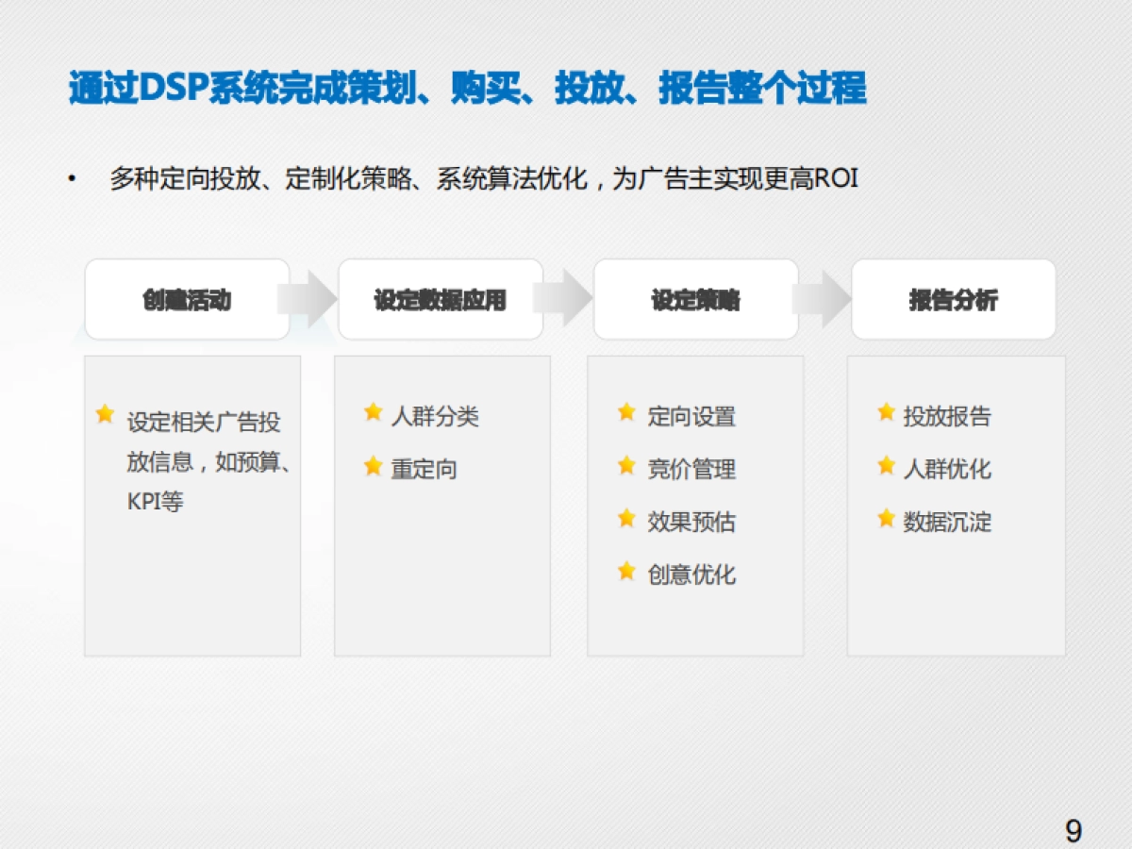Screen dimensions: 1132x849
Task: Click the star icon next to 重定向
Action: [x=370, y=466]
